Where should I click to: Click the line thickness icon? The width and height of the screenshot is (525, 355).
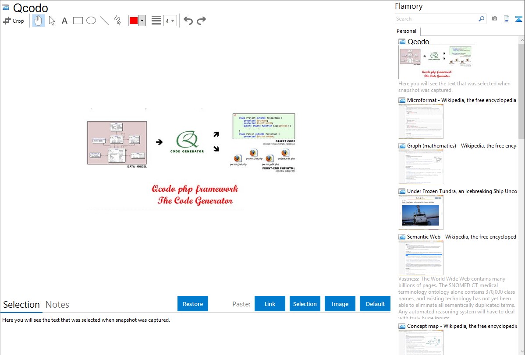(156, 21)
